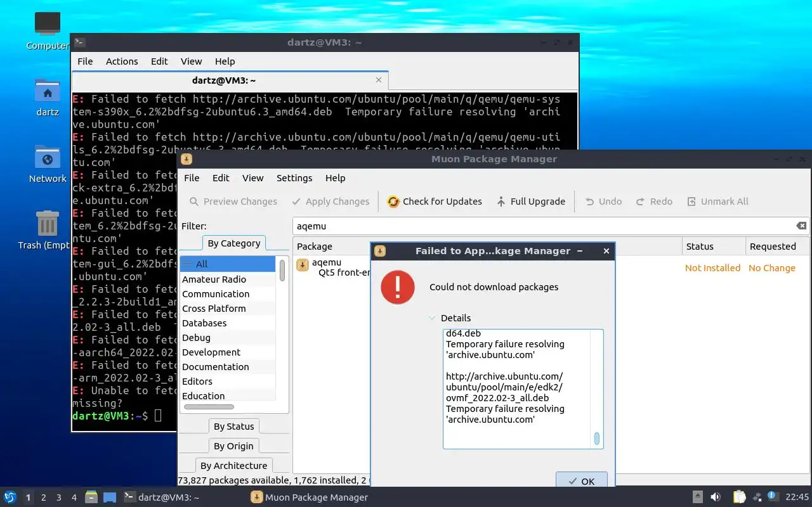Select the Education category
Viewport: 812px width, 507px height.
pos(228,396)
